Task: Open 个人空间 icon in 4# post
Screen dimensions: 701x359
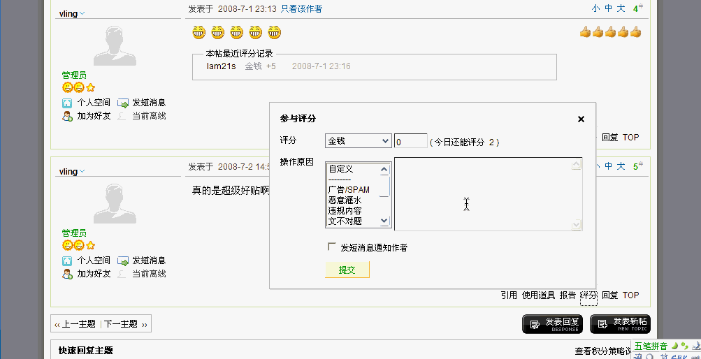Action: click(x=67, y=103)
